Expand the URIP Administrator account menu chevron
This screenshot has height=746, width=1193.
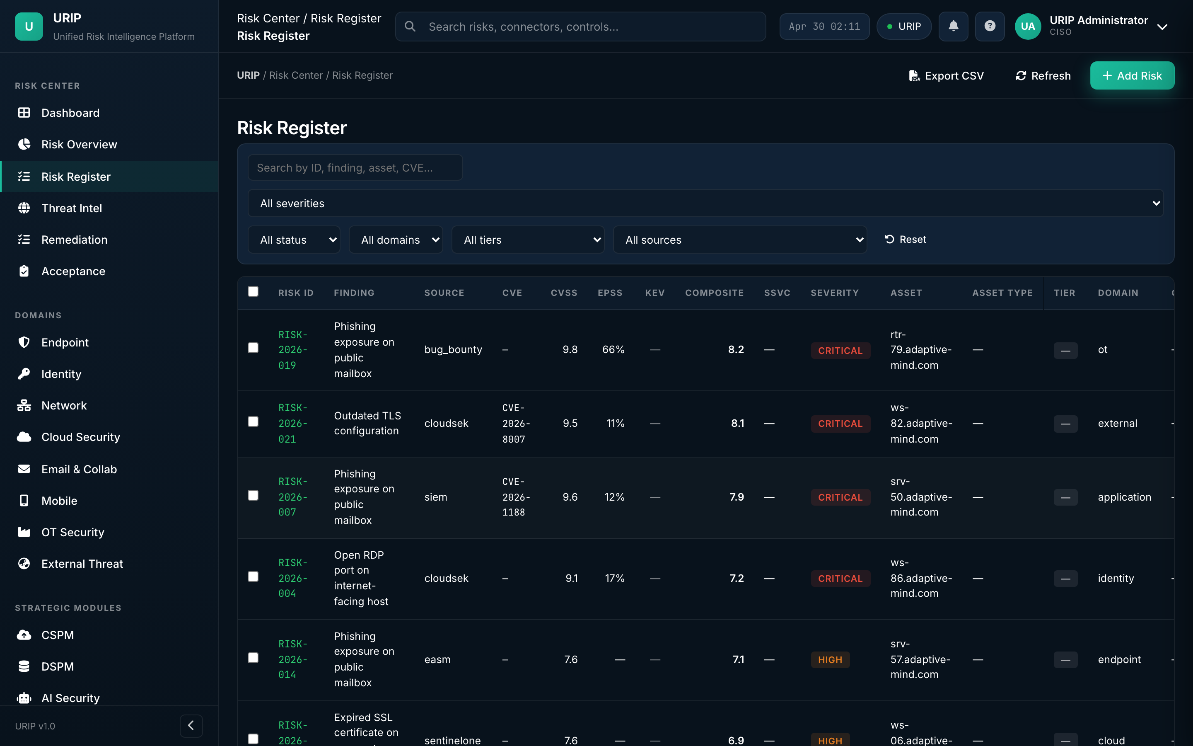click(x=1162, y=27)
